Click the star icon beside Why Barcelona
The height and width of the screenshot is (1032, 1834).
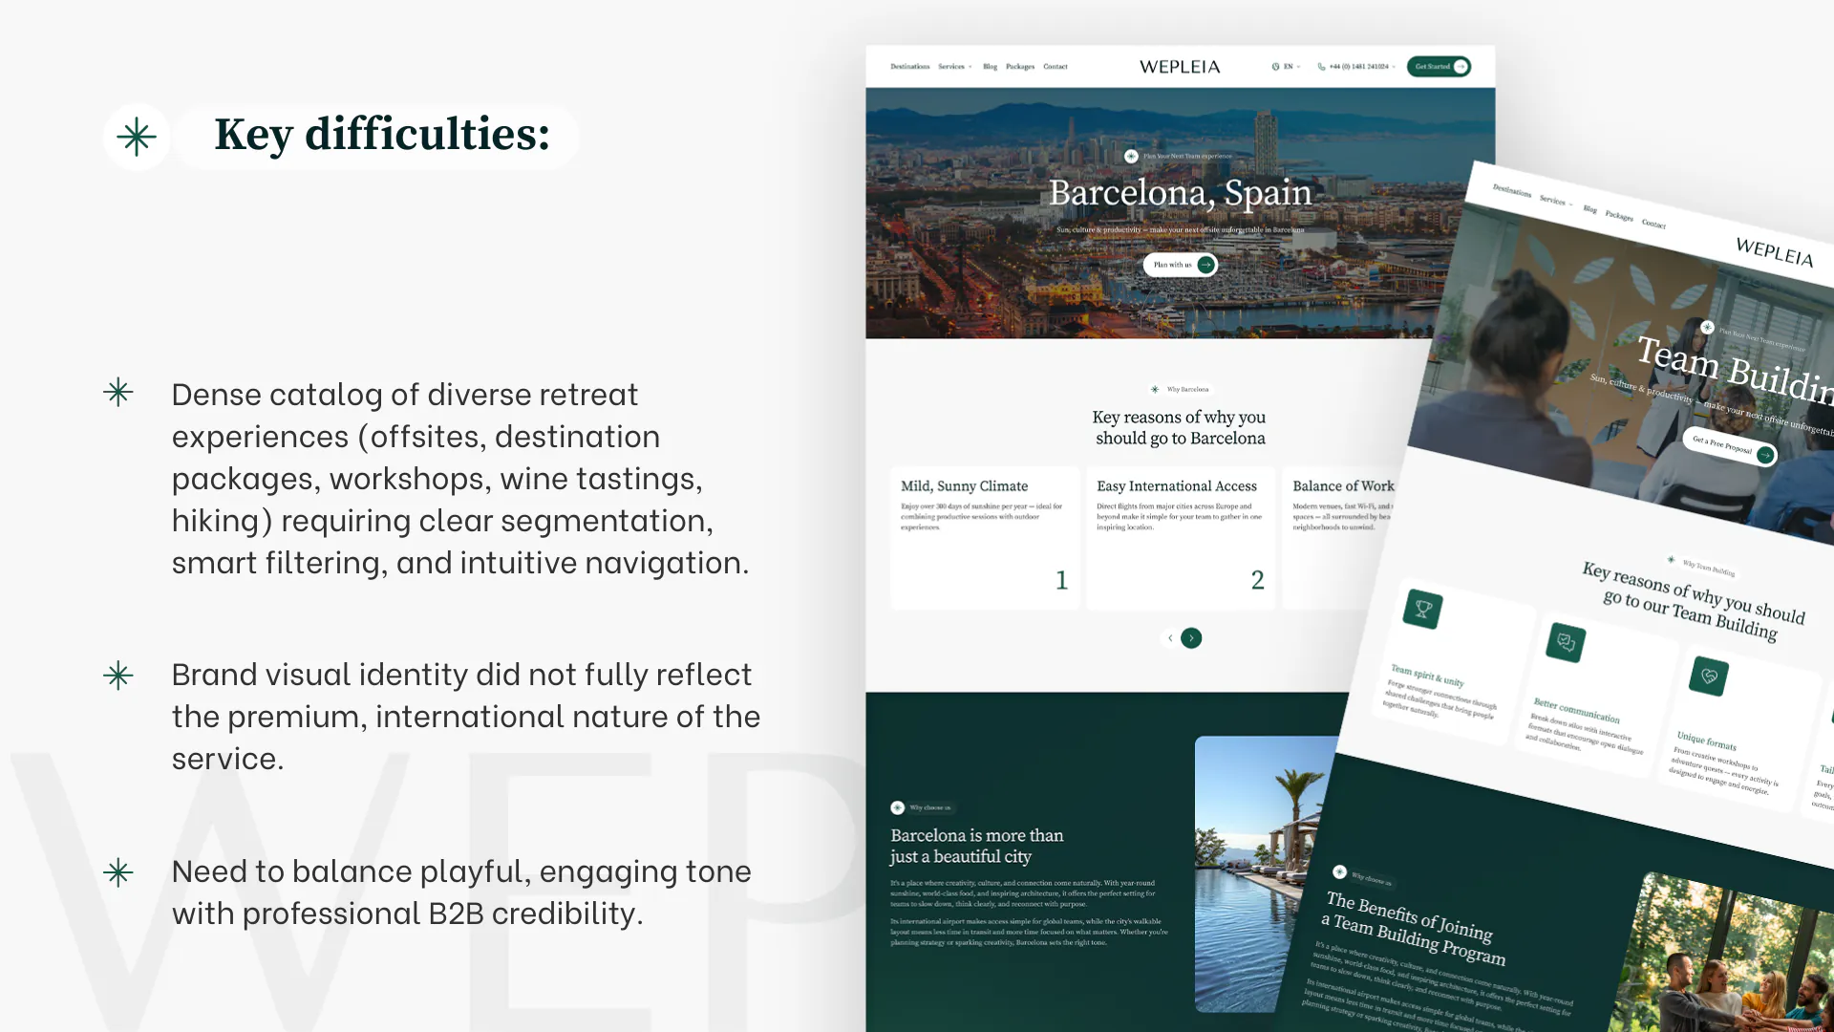click(1155, 389)
